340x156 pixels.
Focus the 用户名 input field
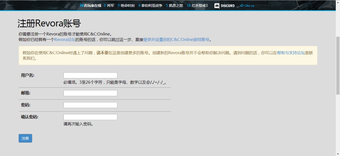(x=90, y=75)
